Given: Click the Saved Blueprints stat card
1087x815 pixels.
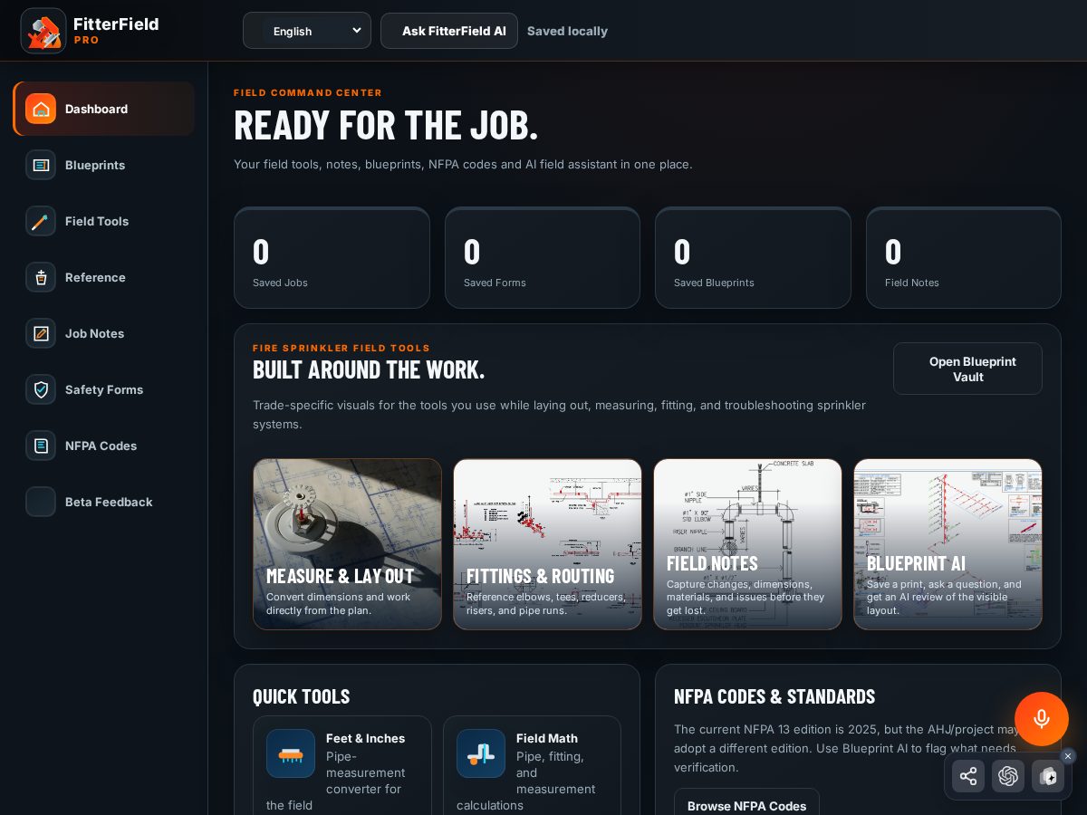Looking at the screenshot, I should 753,258.
